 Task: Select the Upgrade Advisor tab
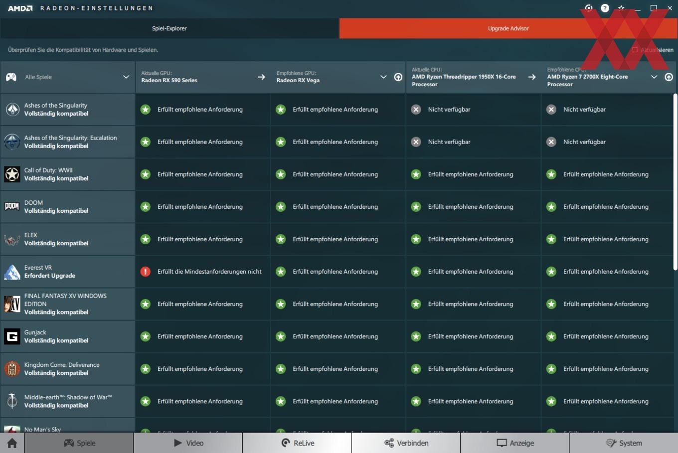point(508,28)
